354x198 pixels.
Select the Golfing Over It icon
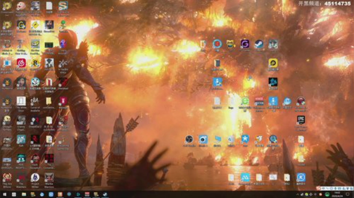coord(21,44)
